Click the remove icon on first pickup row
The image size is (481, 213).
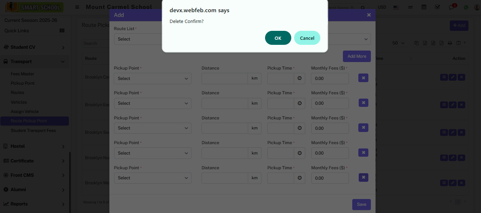[363, 78]
